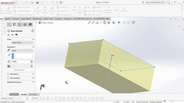Click the Underline U formatting icon
The height and width of the screenshot is (103, 184).
[55, 98]
